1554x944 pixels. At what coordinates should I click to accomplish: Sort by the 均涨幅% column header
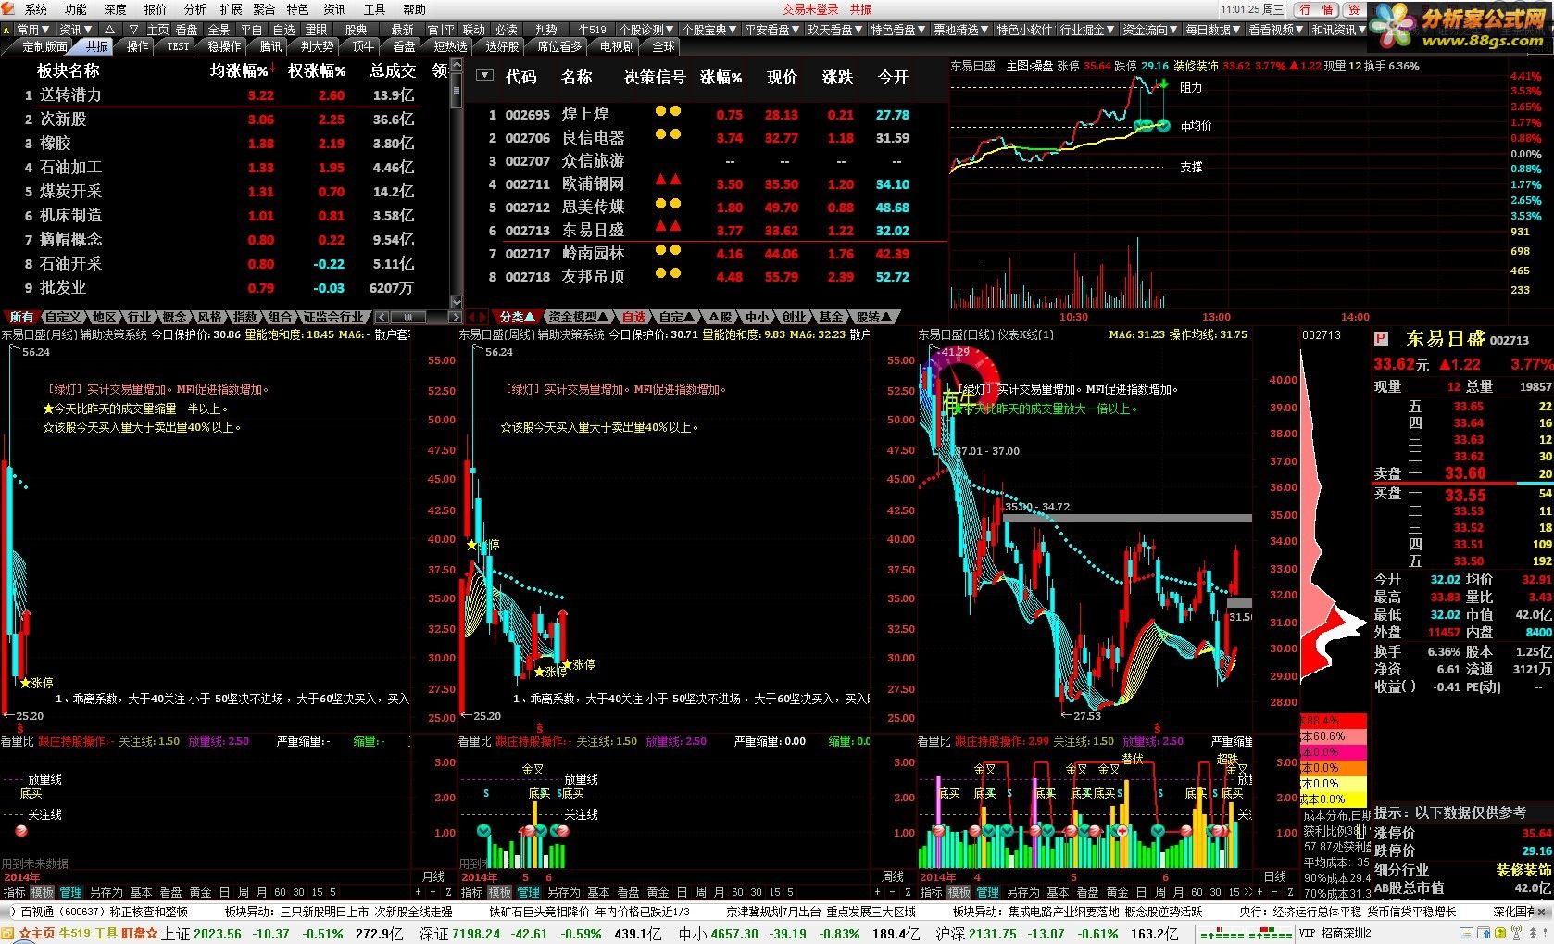click(241, 70)
